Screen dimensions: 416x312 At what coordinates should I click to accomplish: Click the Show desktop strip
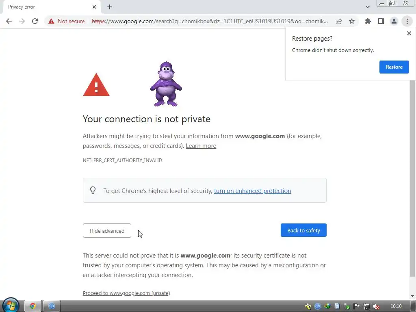(x=413, y=306)
